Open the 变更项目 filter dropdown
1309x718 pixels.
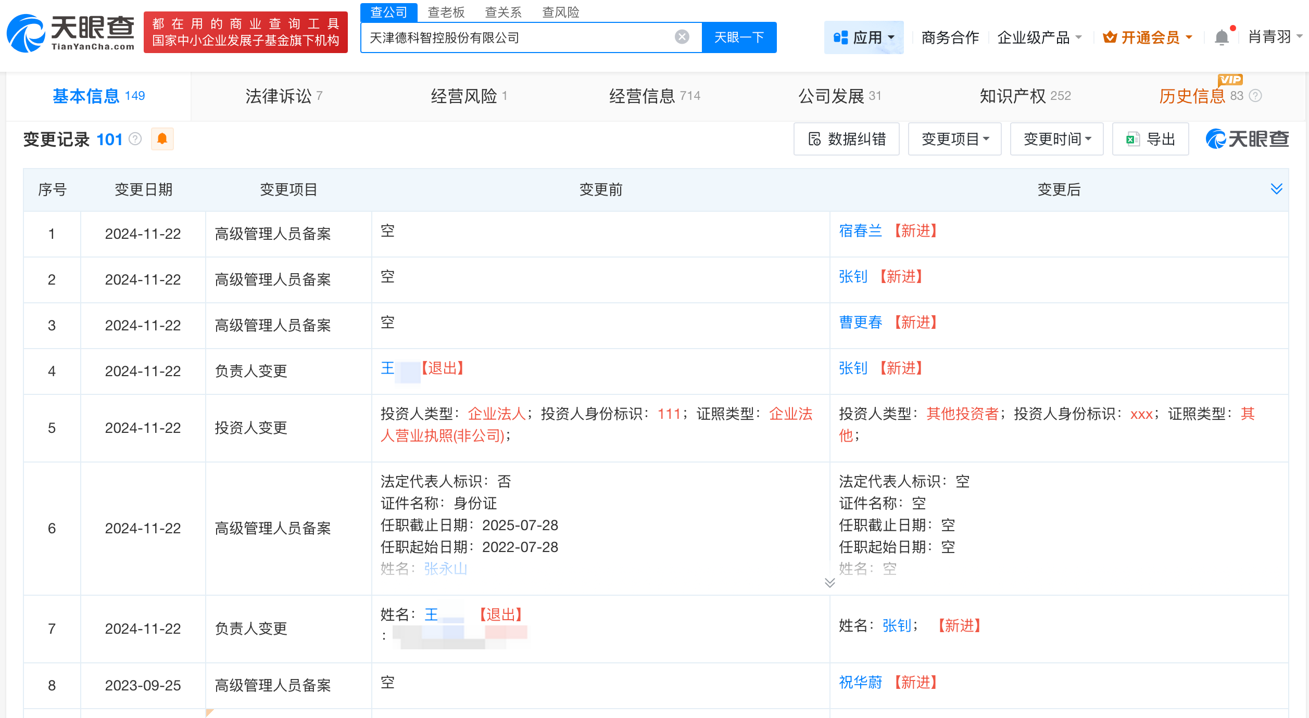[x=954, y=139]
